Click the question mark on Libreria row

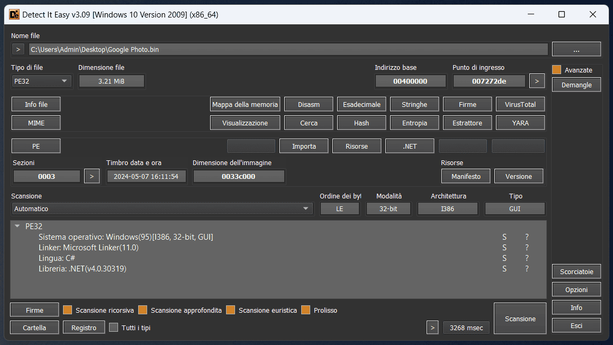[x=527, y=269]
